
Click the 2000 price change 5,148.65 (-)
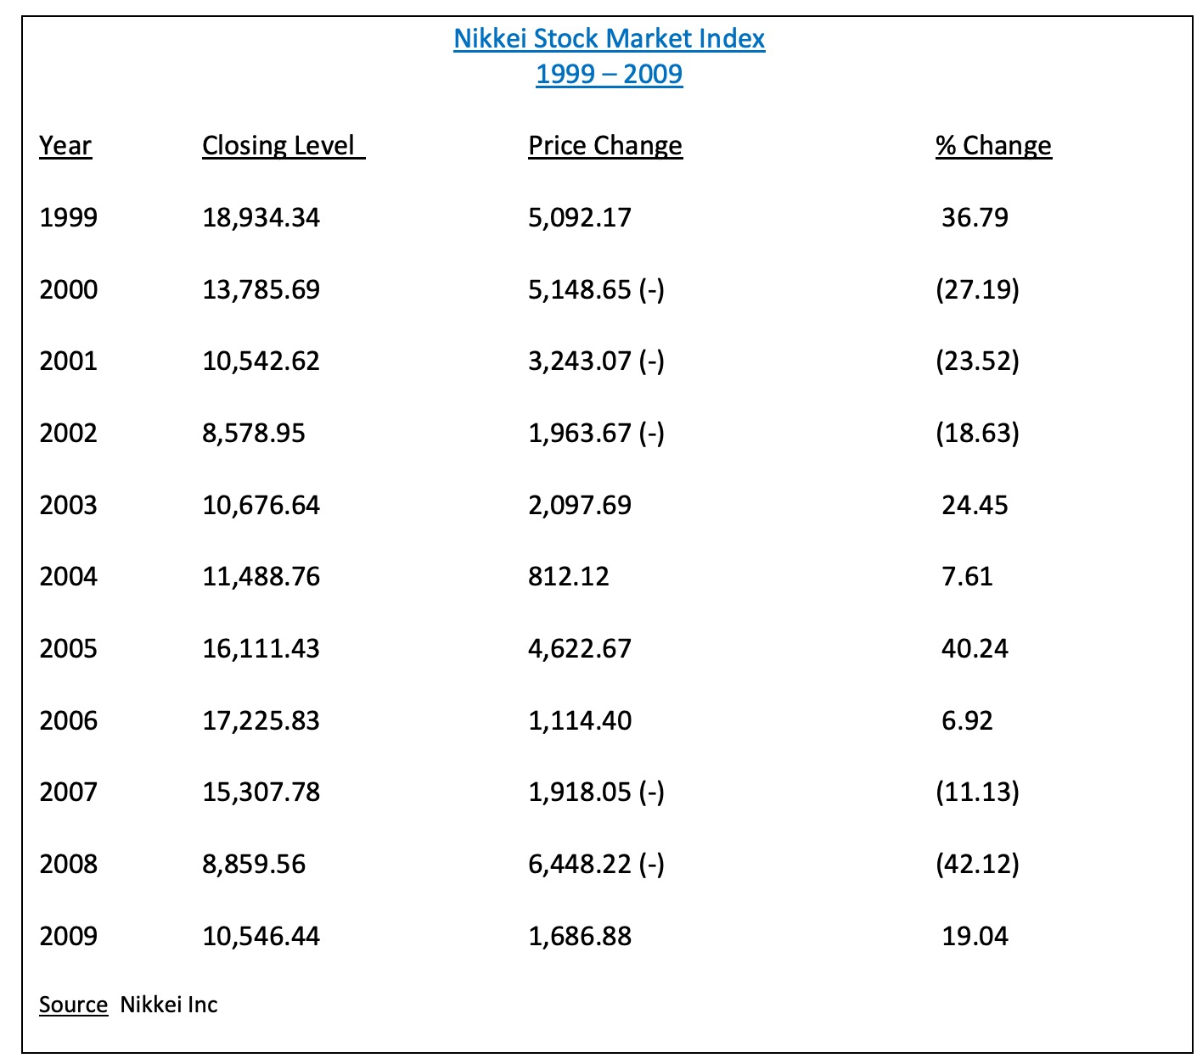(597, 290)
